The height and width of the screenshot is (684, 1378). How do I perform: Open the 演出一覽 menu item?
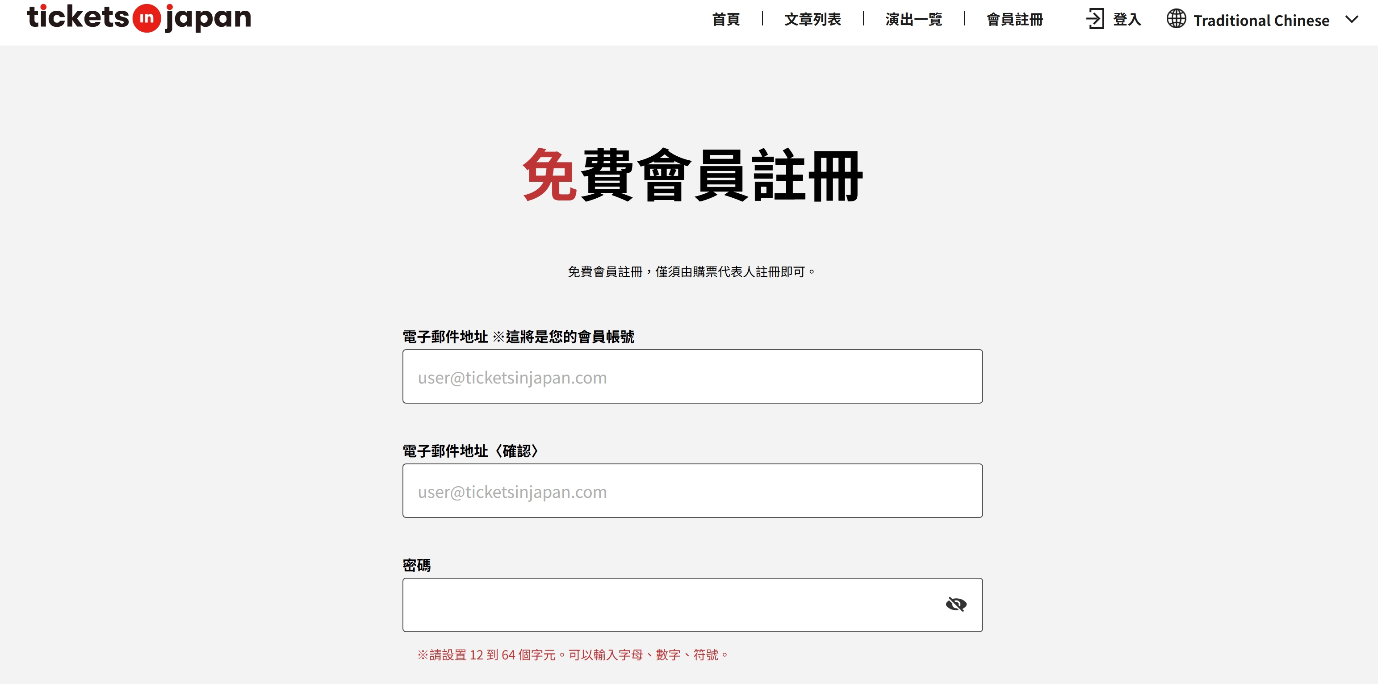click(x=913, y=19)
